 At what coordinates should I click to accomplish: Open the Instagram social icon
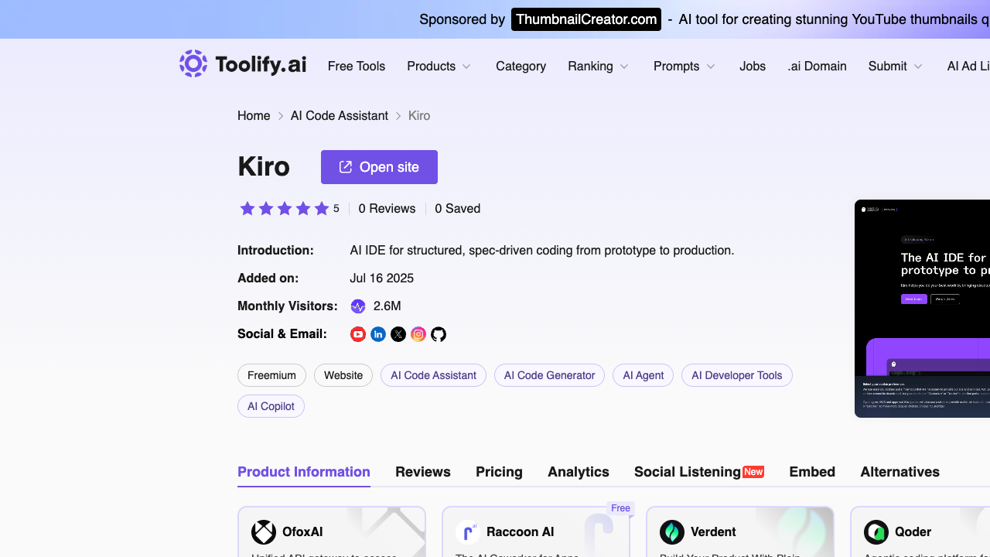[418, 334]
